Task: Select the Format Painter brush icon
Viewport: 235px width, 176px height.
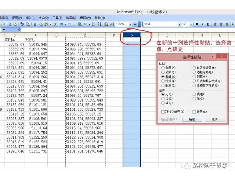Action: (x=55, y=24)
